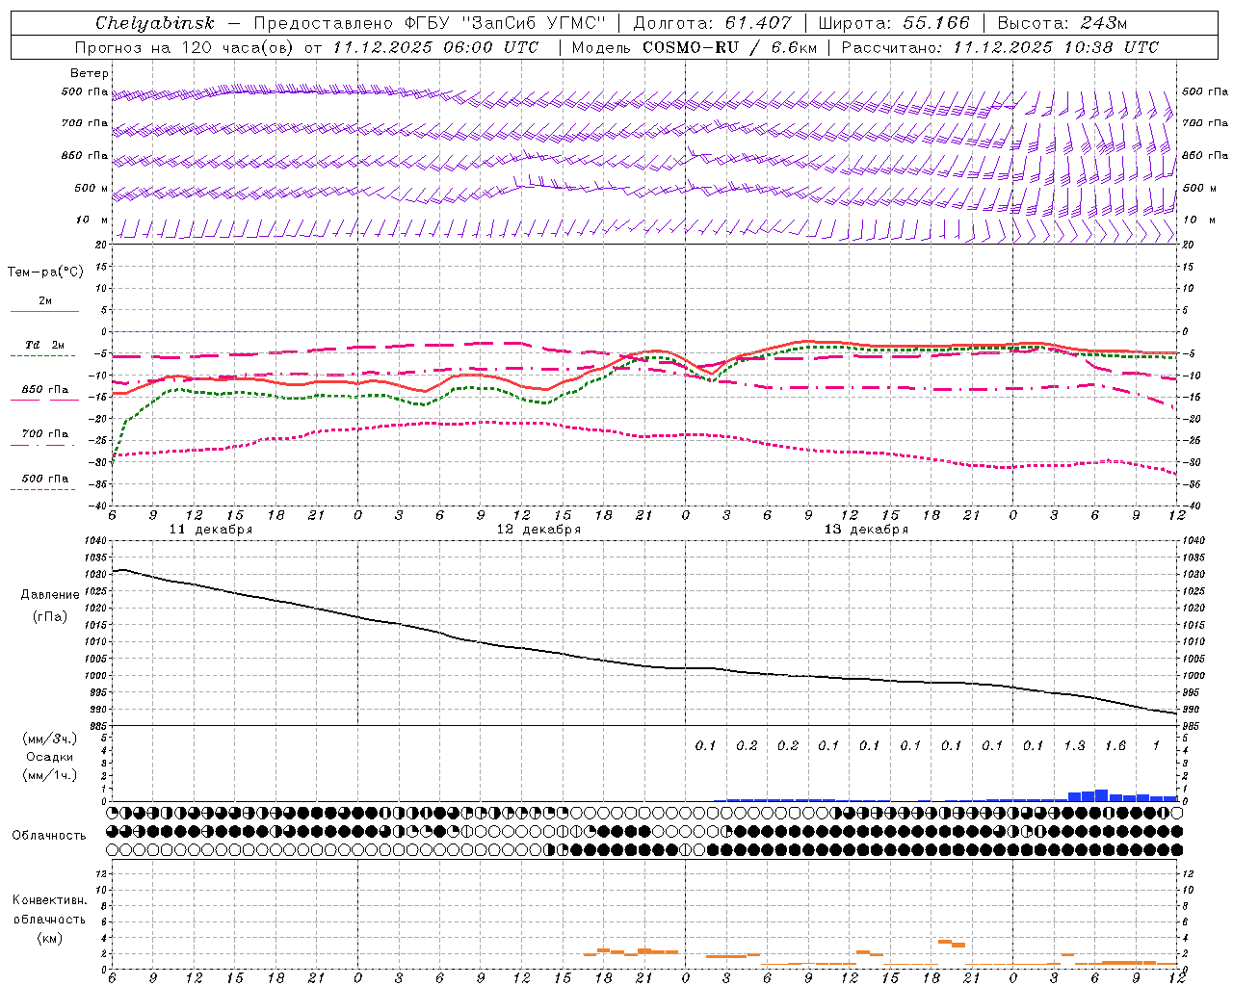Click the Давление axis label

[50, 595]
